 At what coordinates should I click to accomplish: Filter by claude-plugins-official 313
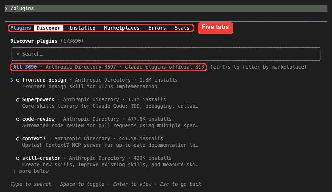[x=164, y=67]
